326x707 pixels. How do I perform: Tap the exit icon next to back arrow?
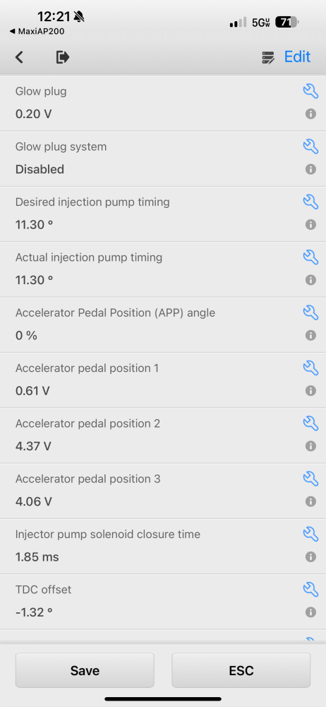point(63,57)
